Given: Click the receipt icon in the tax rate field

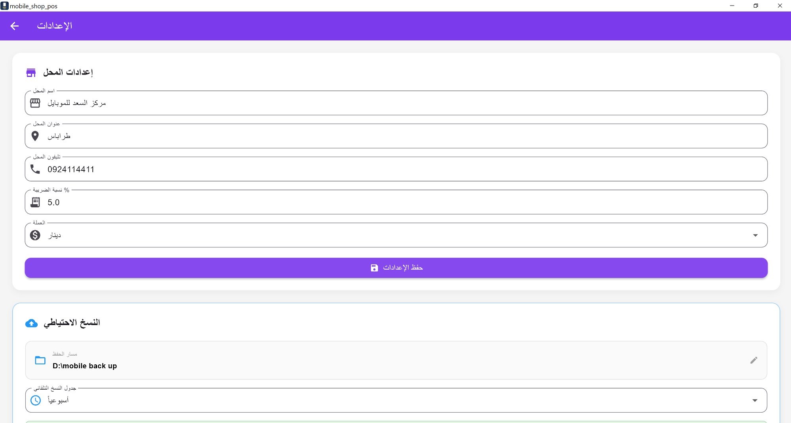Looking at the screenshot, I should click(x=35, y=203).
